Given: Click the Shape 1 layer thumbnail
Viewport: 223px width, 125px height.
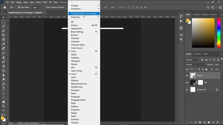Looking at the screenshot, I should pos(193,76).
